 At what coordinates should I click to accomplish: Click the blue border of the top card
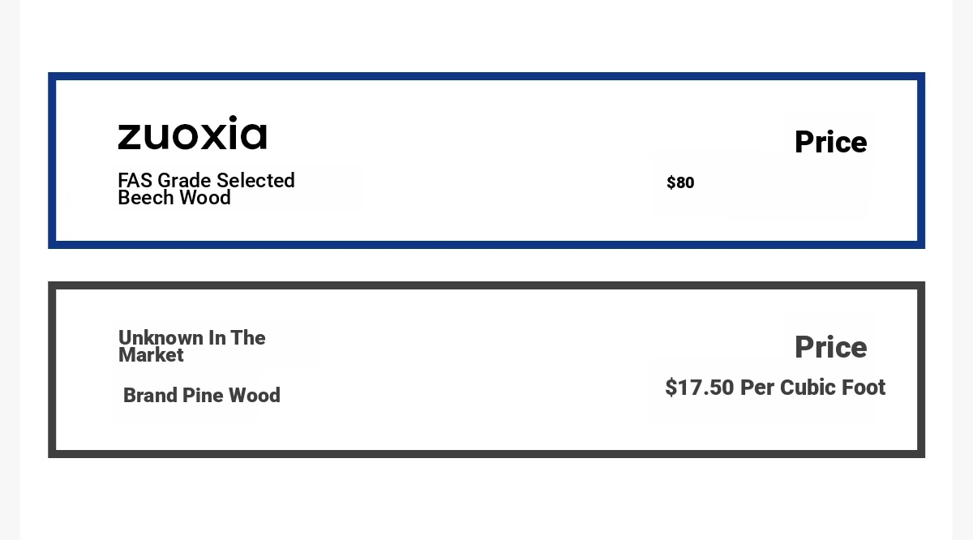click(486, 76)
